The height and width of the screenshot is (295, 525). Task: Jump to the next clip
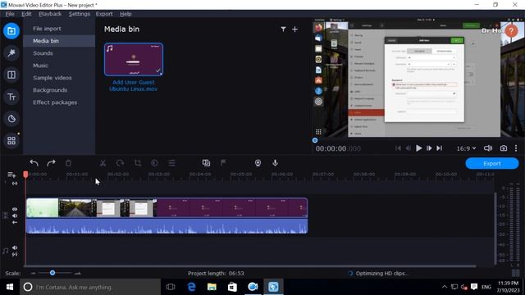(x=440, y=148)
